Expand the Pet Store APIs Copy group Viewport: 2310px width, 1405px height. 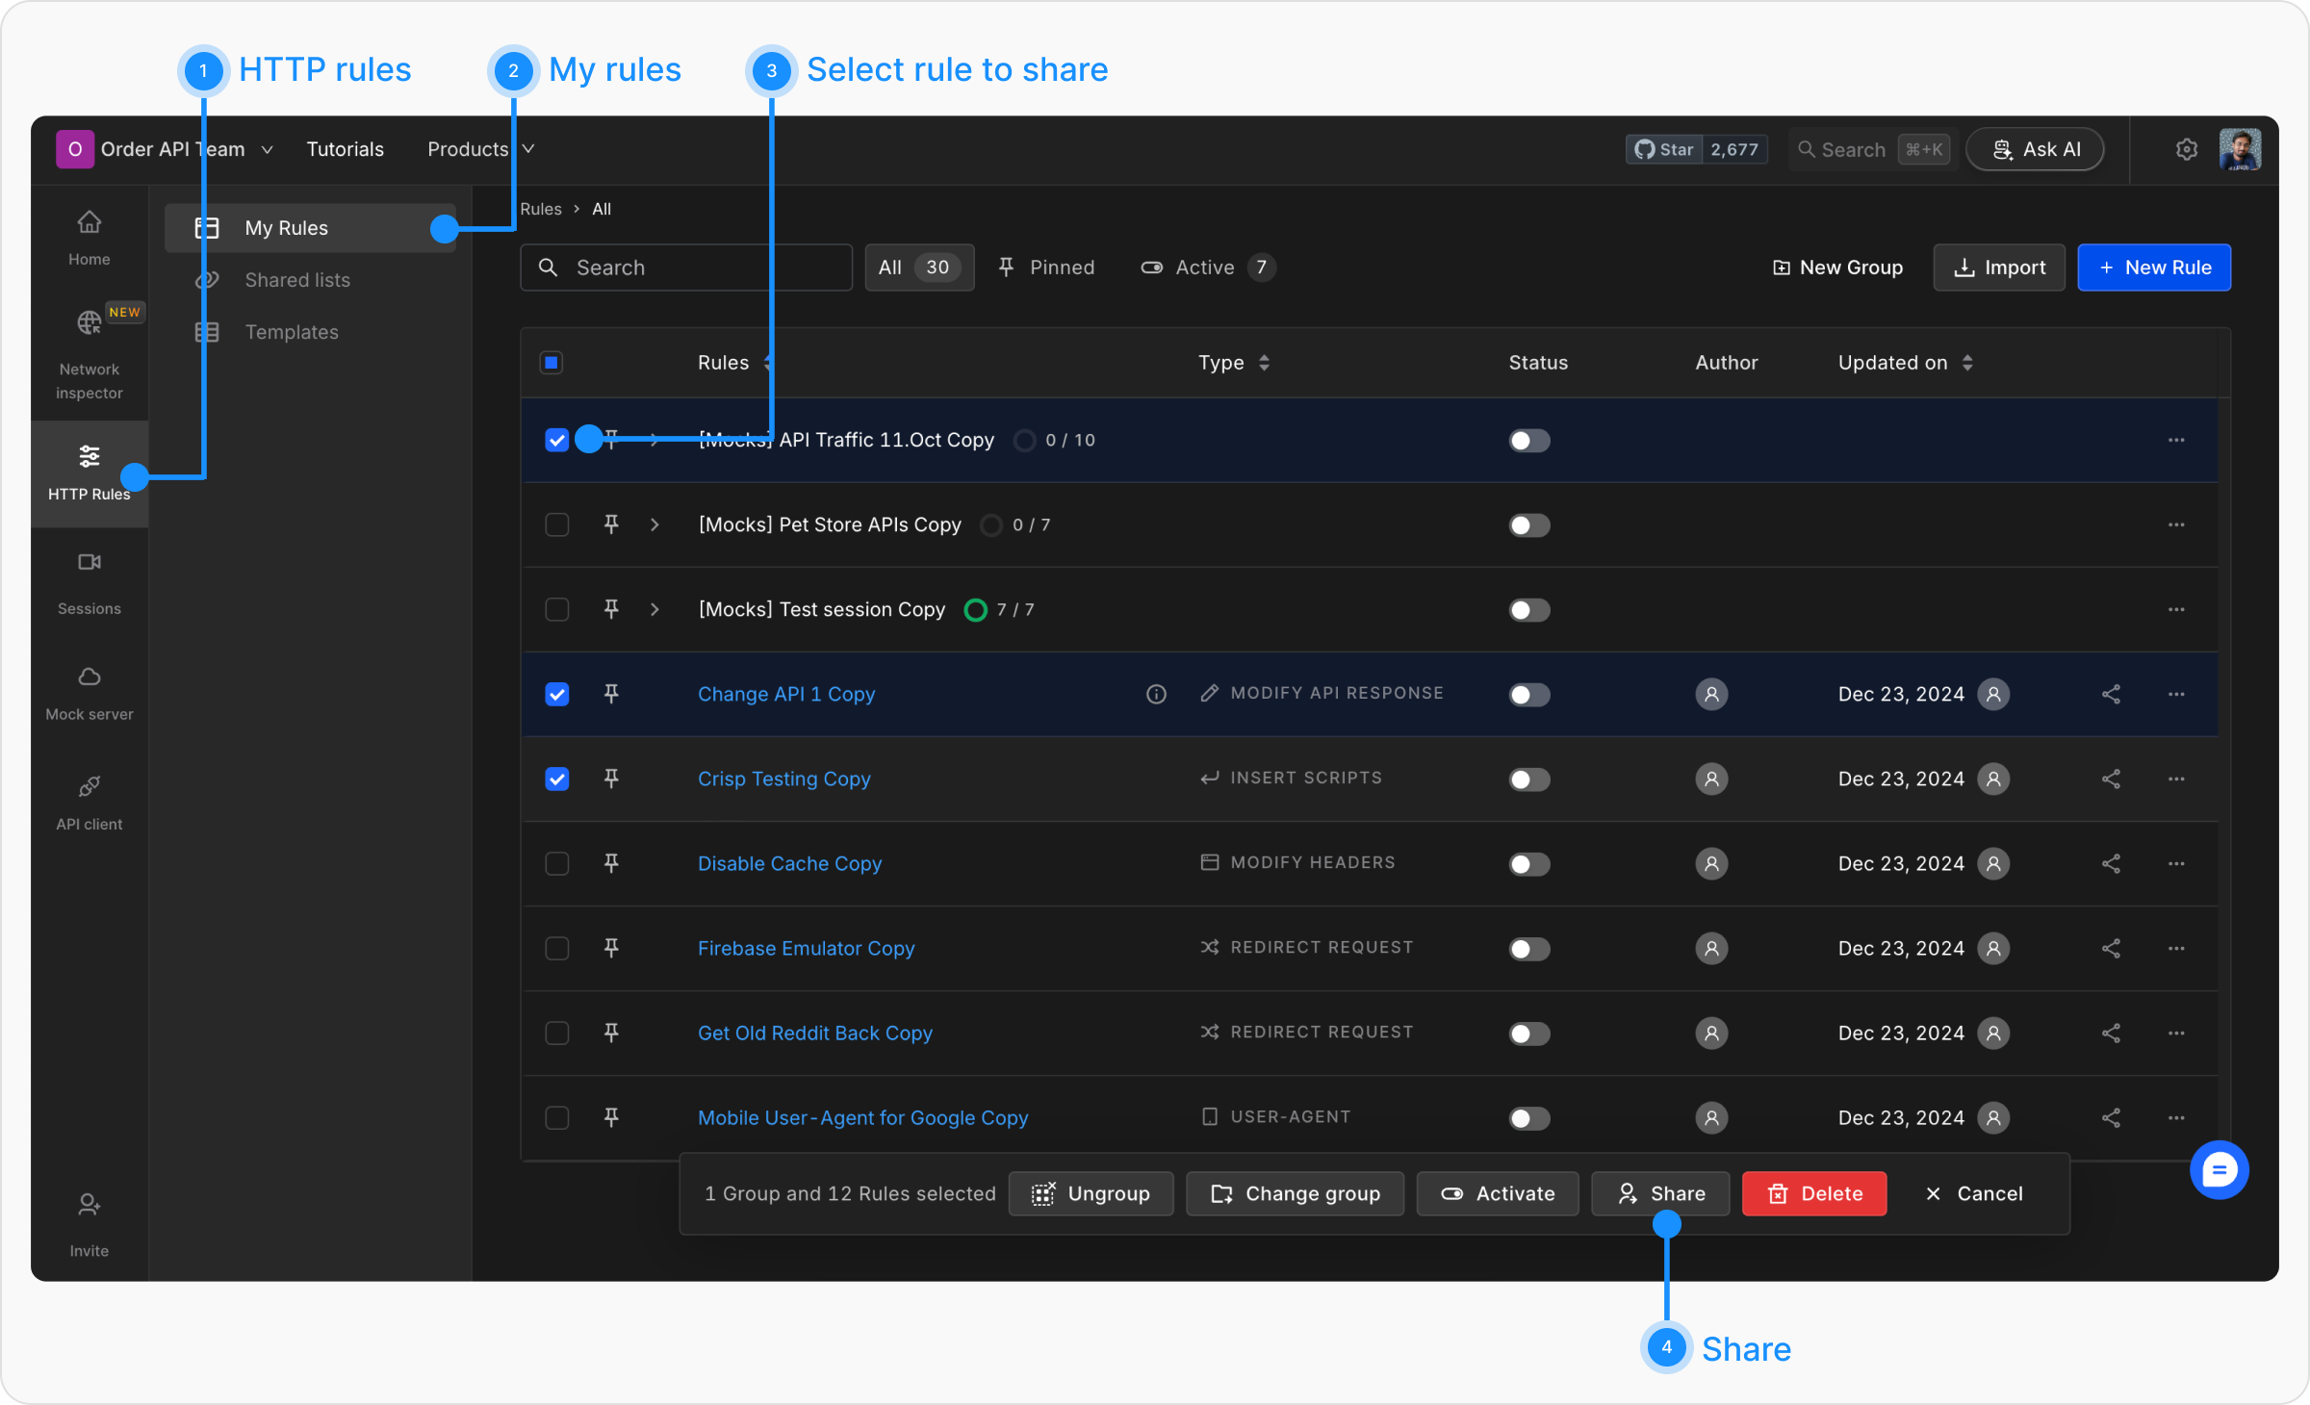pos(654,525)
